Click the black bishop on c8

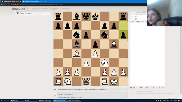pos(77,16)
